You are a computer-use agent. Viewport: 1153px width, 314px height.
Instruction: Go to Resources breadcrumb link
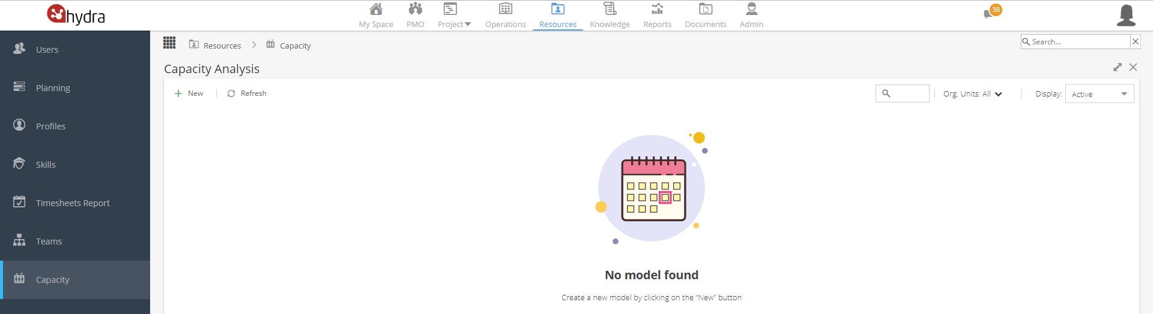pyautogui.click(x=222, y=46)
